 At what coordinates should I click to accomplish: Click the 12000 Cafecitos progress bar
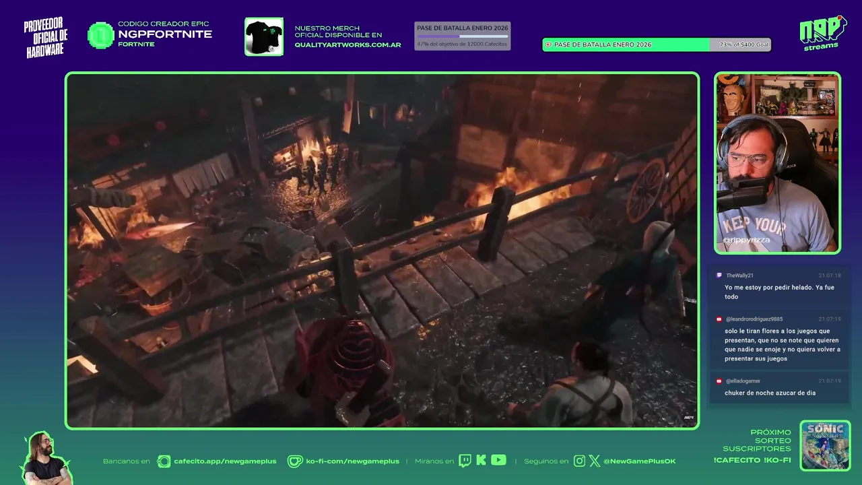pos(462,36)
